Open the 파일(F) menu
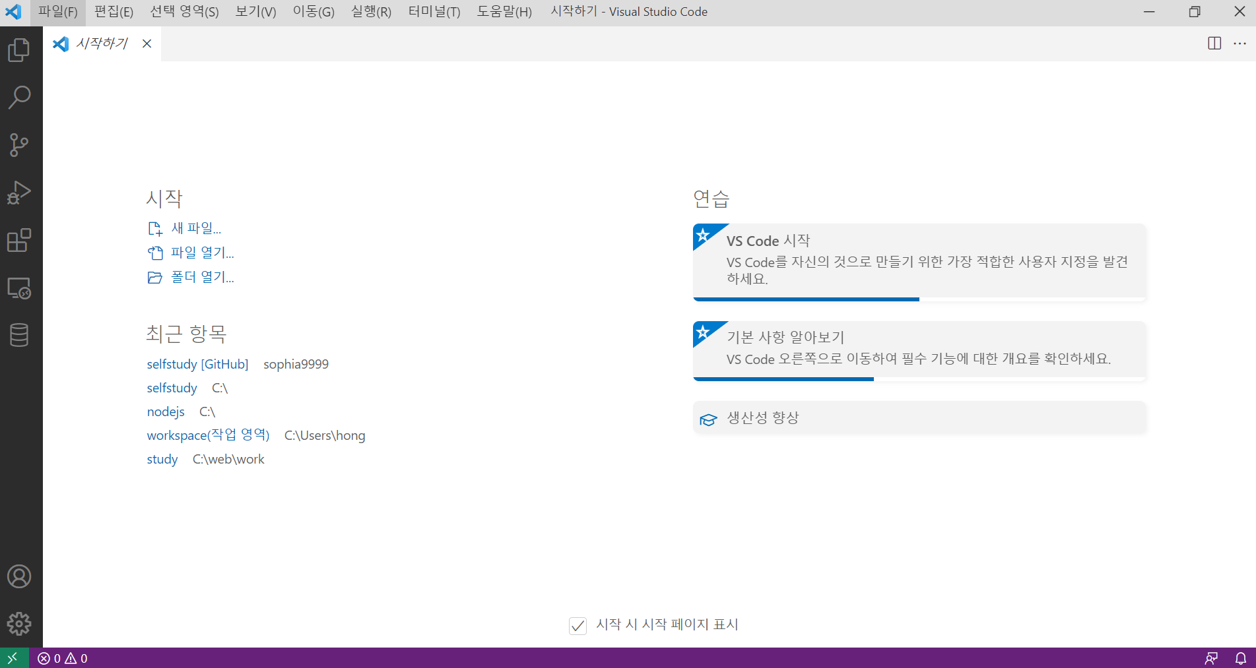This screenshot has height=668, width=1256. tap(58, 12)
